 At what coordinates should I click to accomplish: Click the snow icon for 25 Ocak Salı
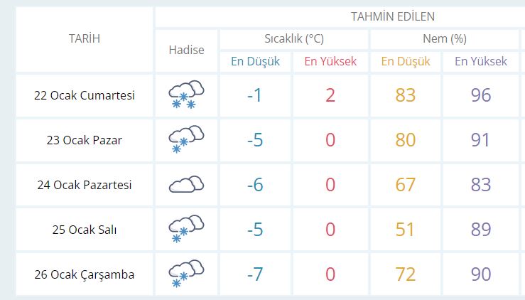point(186,229)
